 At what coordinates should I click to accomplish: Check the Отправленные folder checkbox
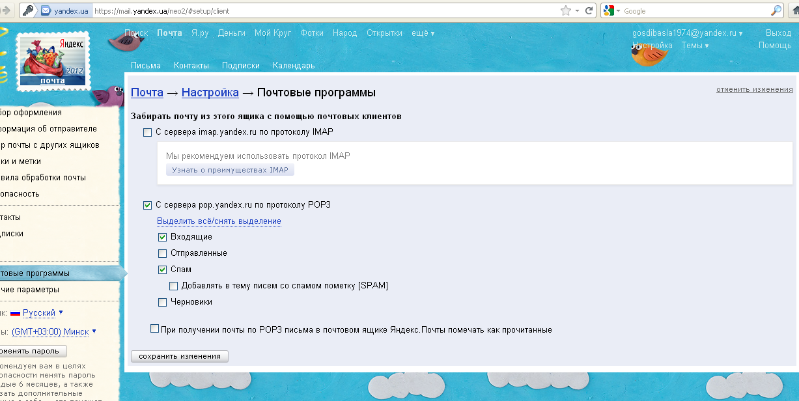[163, 253]
